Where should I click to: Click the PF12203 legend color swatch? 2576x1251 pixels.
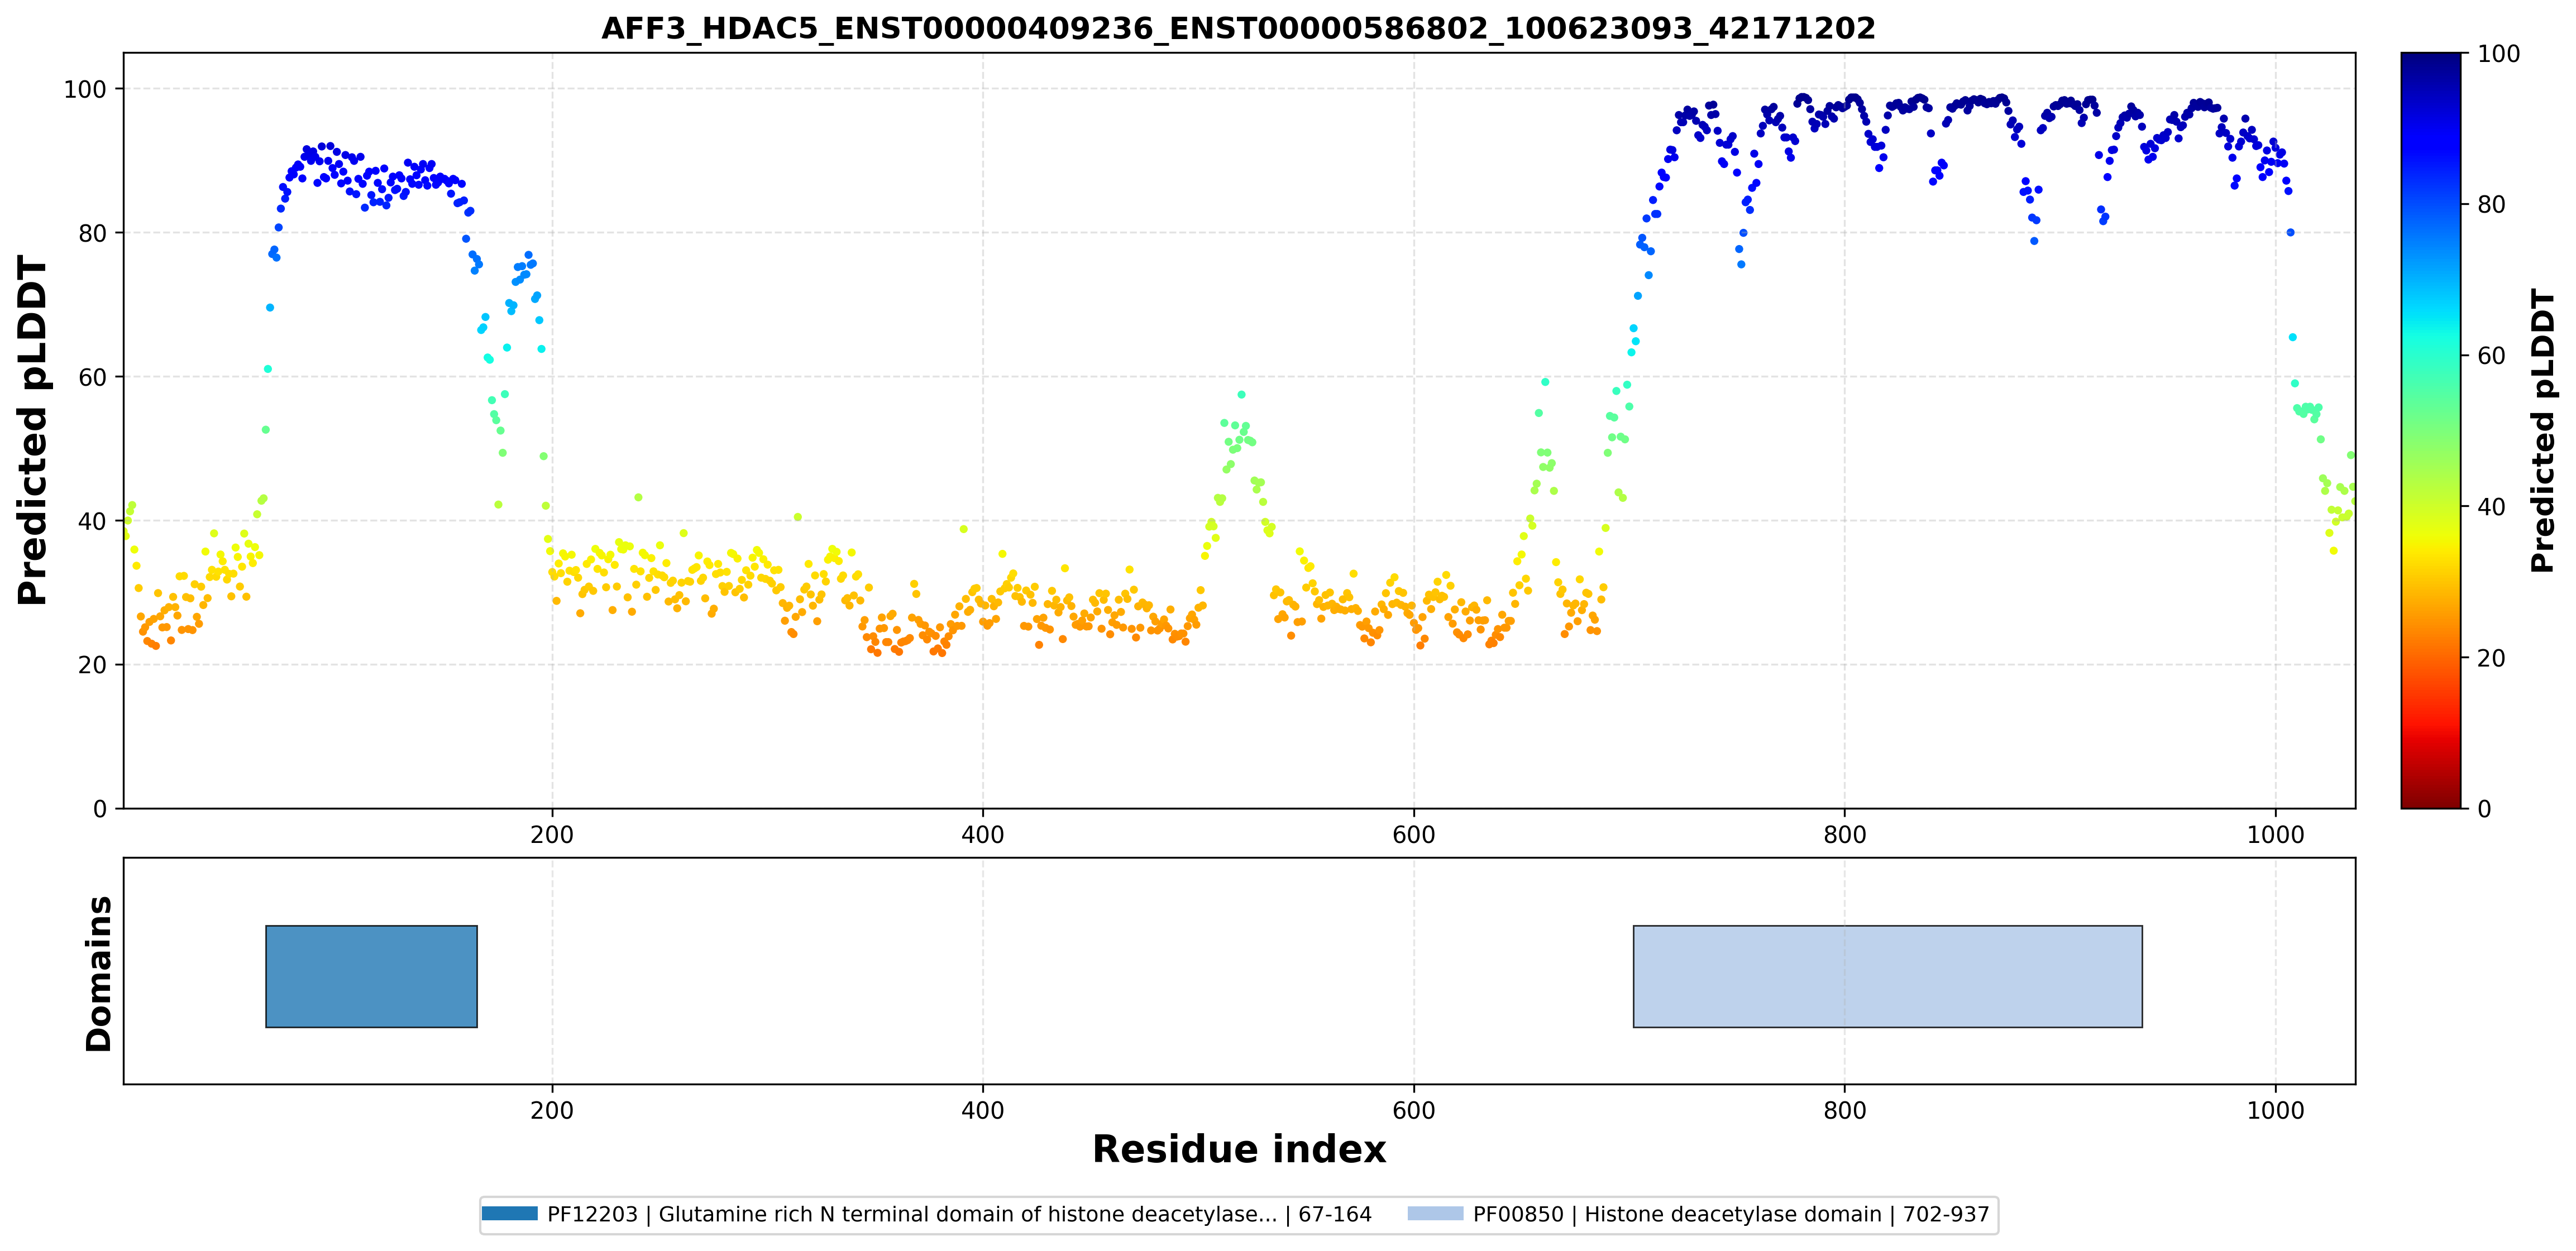point(510,1214)
